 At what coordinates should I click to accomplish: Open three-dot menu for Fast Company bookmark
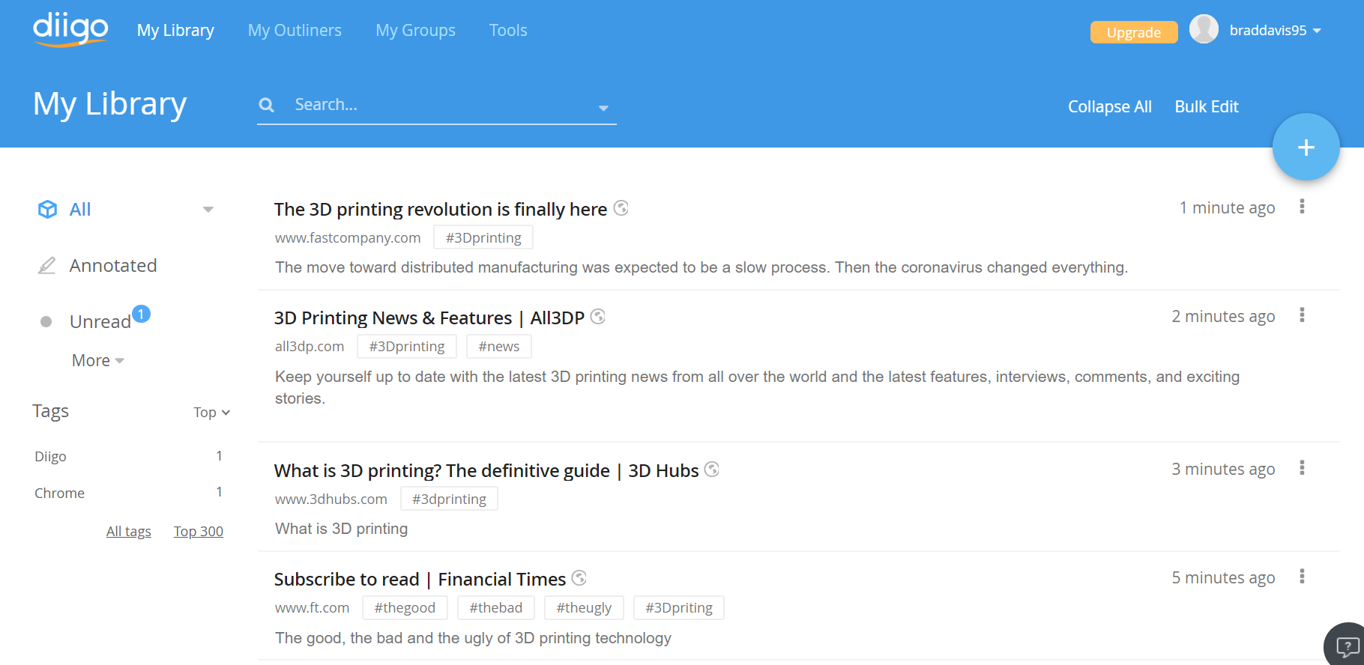click(1302, 207)
